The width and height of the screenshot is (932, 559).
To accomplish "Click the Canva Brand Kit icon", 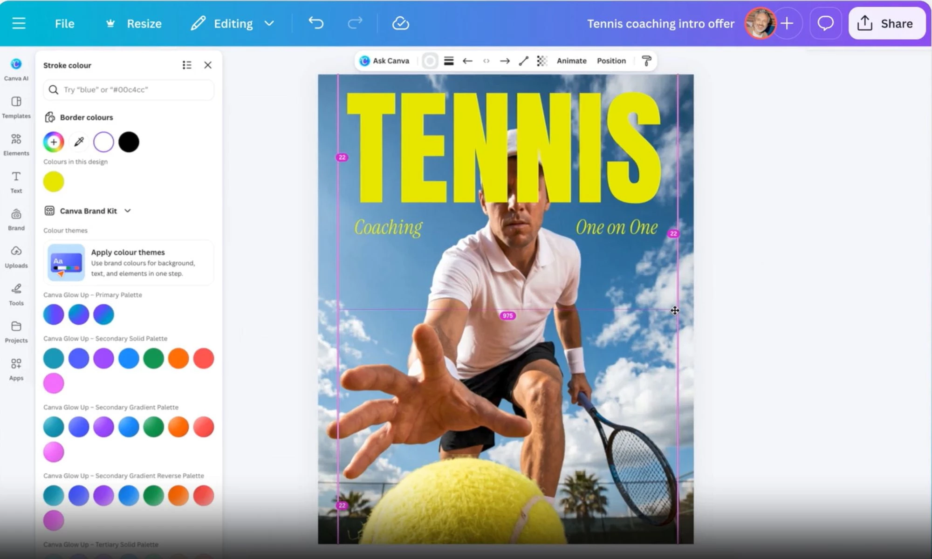I will tap(49, 211).
